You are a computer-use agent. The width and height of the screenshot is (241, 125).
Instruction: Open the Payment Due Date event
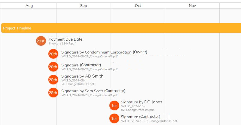click(x=66, y=39)
